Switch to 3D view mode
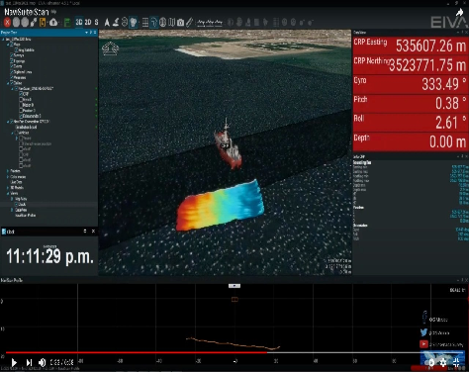469x372 pixels. 79,22
